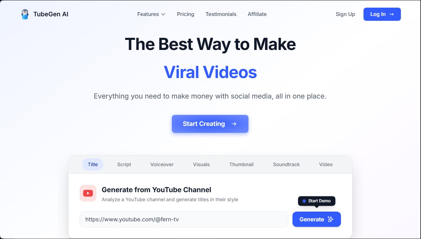
Task: Click the arrow icon in Log In button
Action: 392,14
